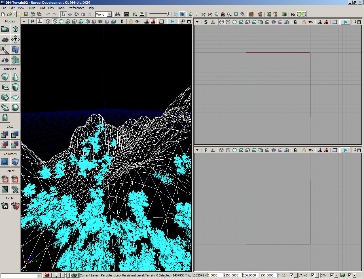364x279 pixels.
Task: Create a Cone builder brush
Action: (15, 77)
